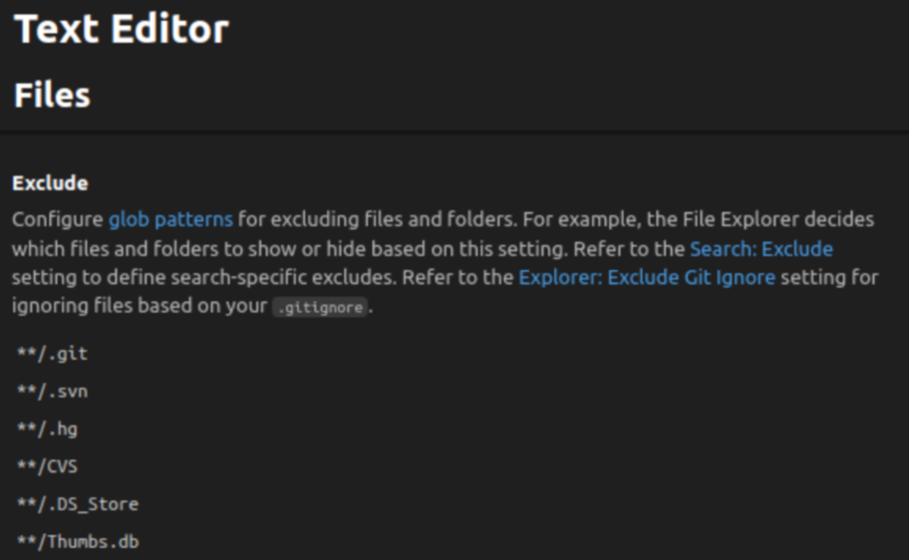Click the Exclude setting title
The image size is (909, 560).
coord(51,183)
